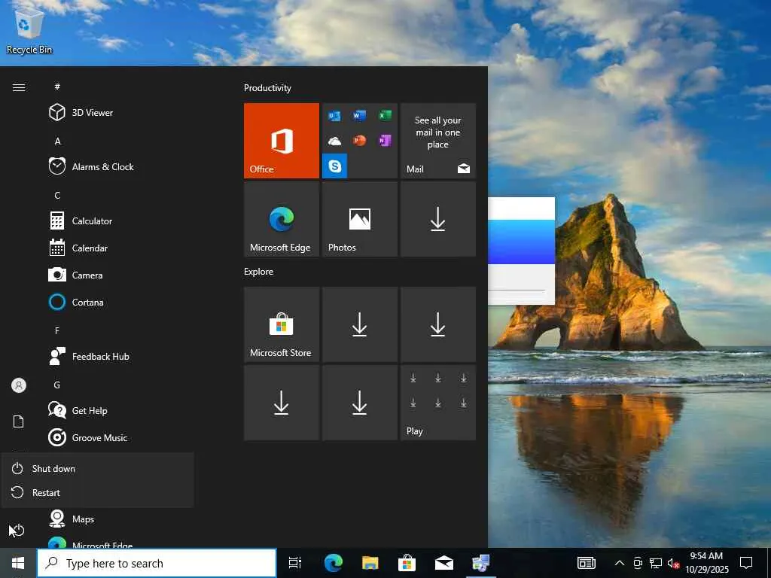Image resolution: width=771 pixels, height=578 pixels.
Task: Open Microsoft Store from the taskbar
Action: [407, 563]
